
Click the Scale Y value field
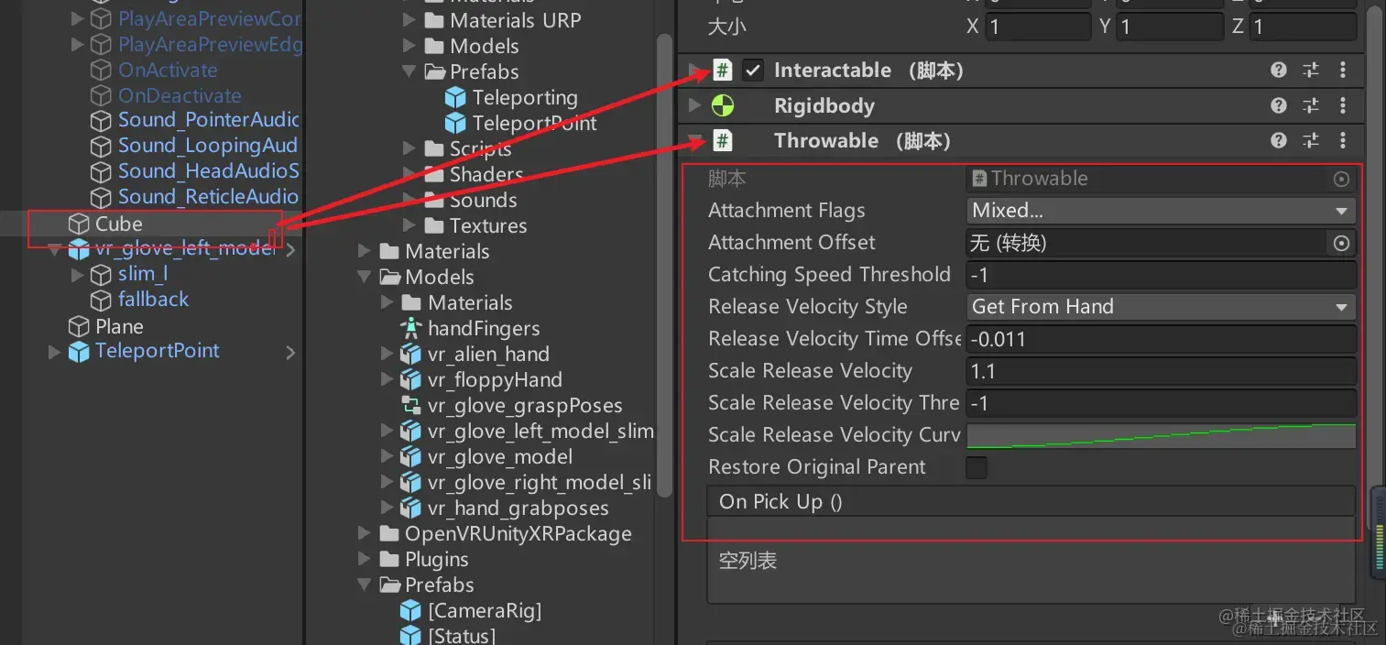pos(1170,27)
